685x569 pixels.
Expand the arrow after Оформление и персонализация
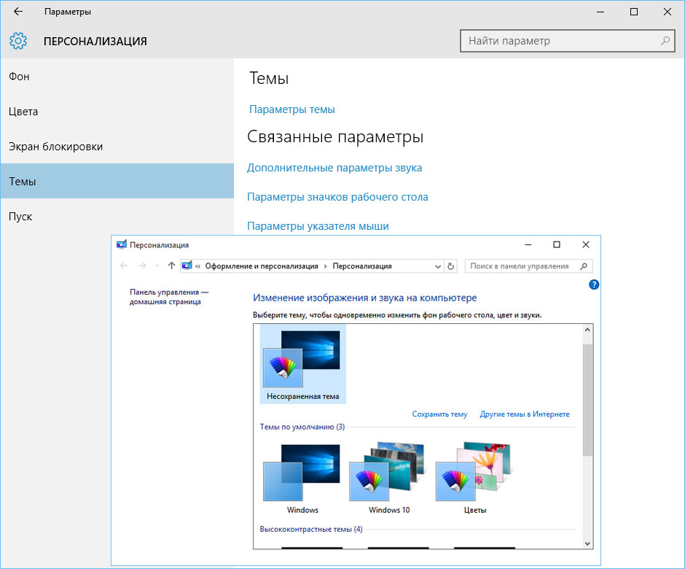tap(325, 266)
